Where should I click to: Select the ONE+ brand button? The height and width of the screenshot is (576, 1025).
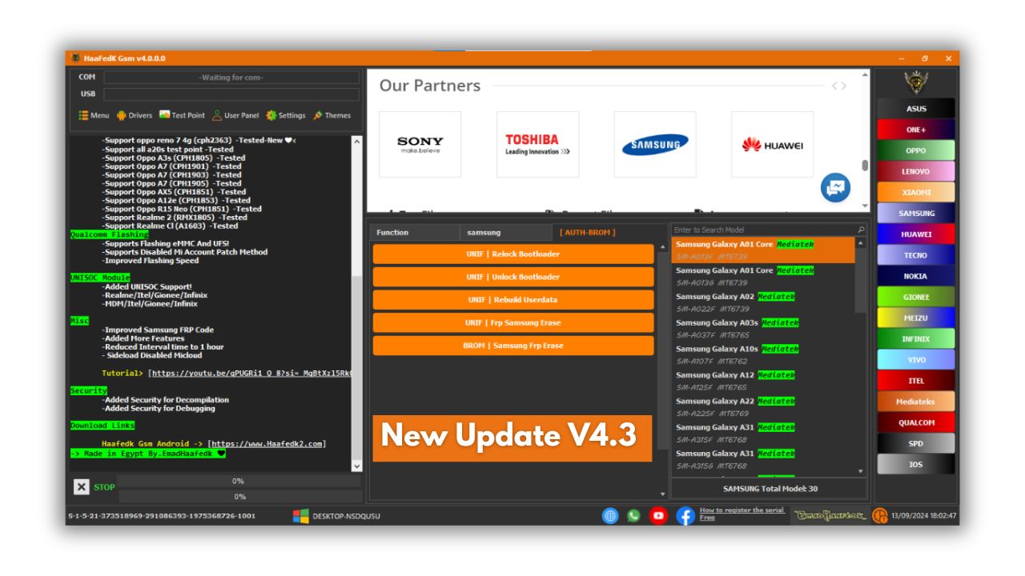click(916, 130)
